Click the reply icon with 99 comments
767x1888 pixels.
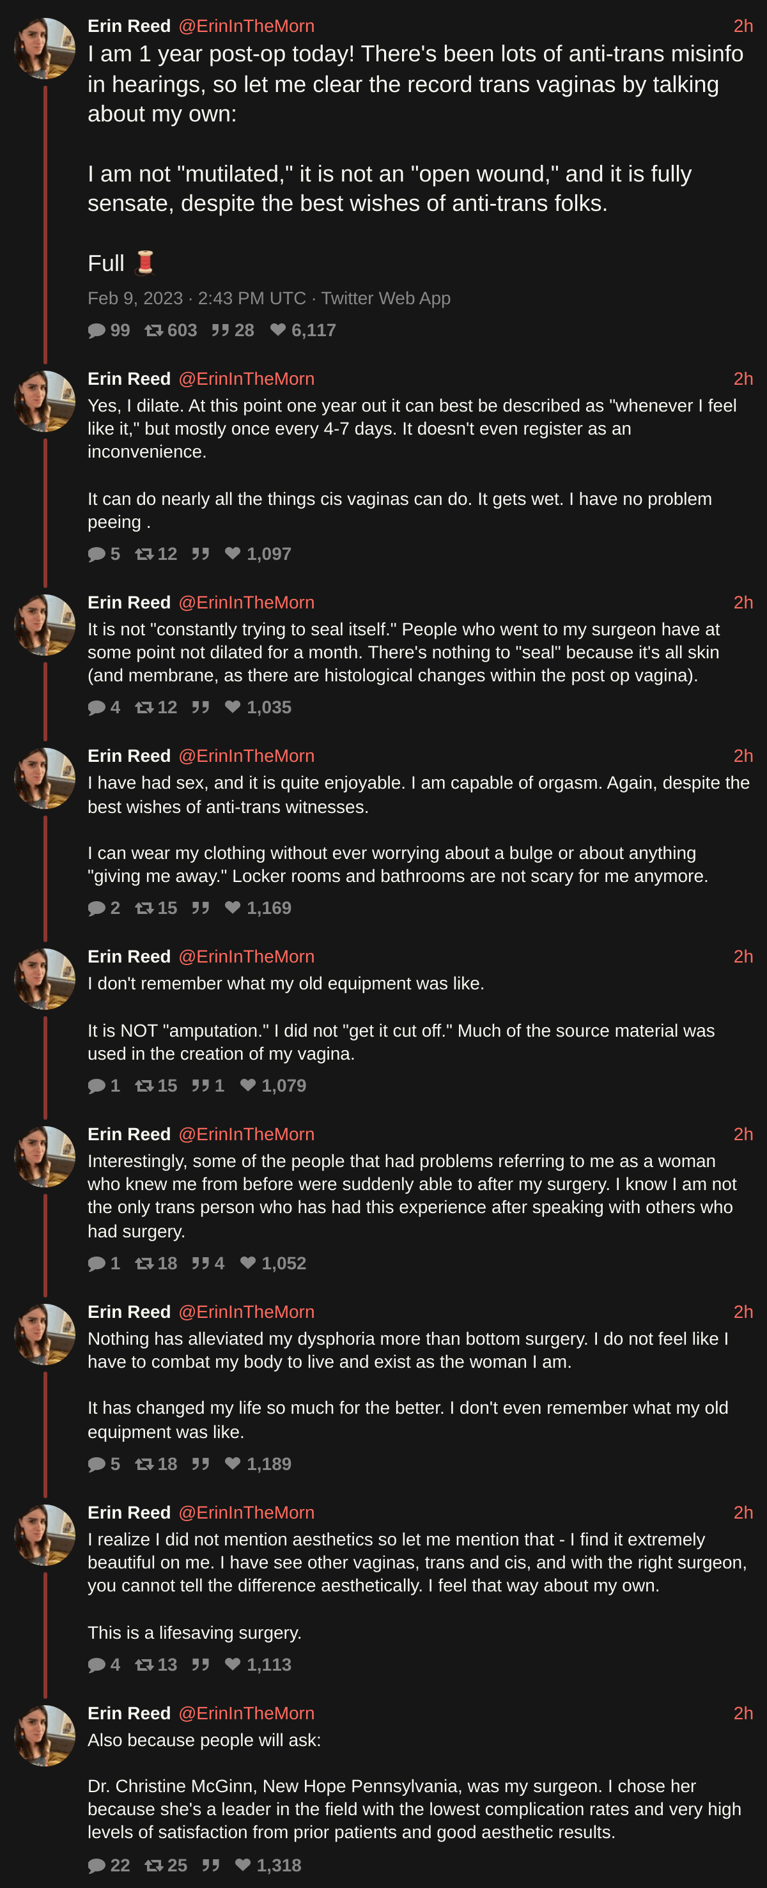click(x=97, y=330)
